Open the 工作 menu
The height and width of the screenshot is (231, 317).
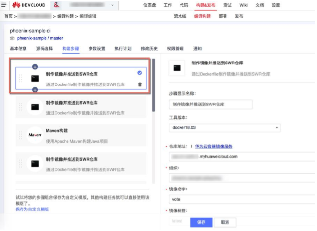coord(168,5)
